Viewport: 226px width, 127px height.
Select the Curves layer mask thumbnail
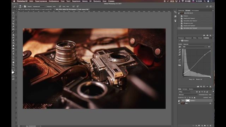188,101
